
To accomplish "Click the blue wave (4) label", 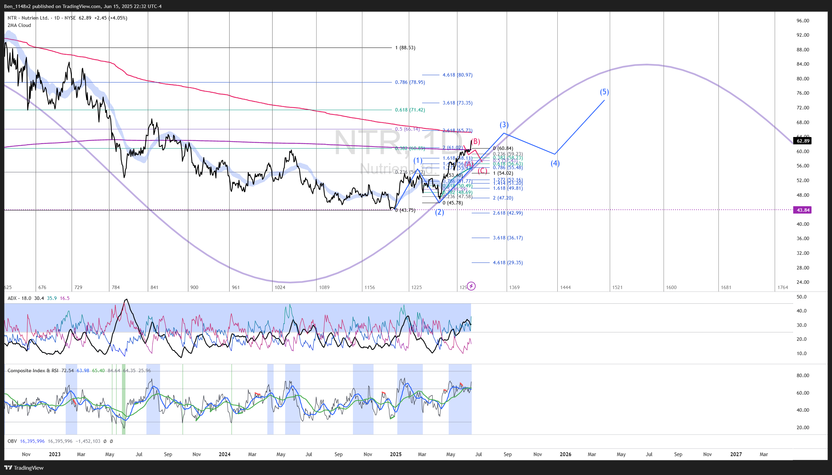I will pos(555,163).
